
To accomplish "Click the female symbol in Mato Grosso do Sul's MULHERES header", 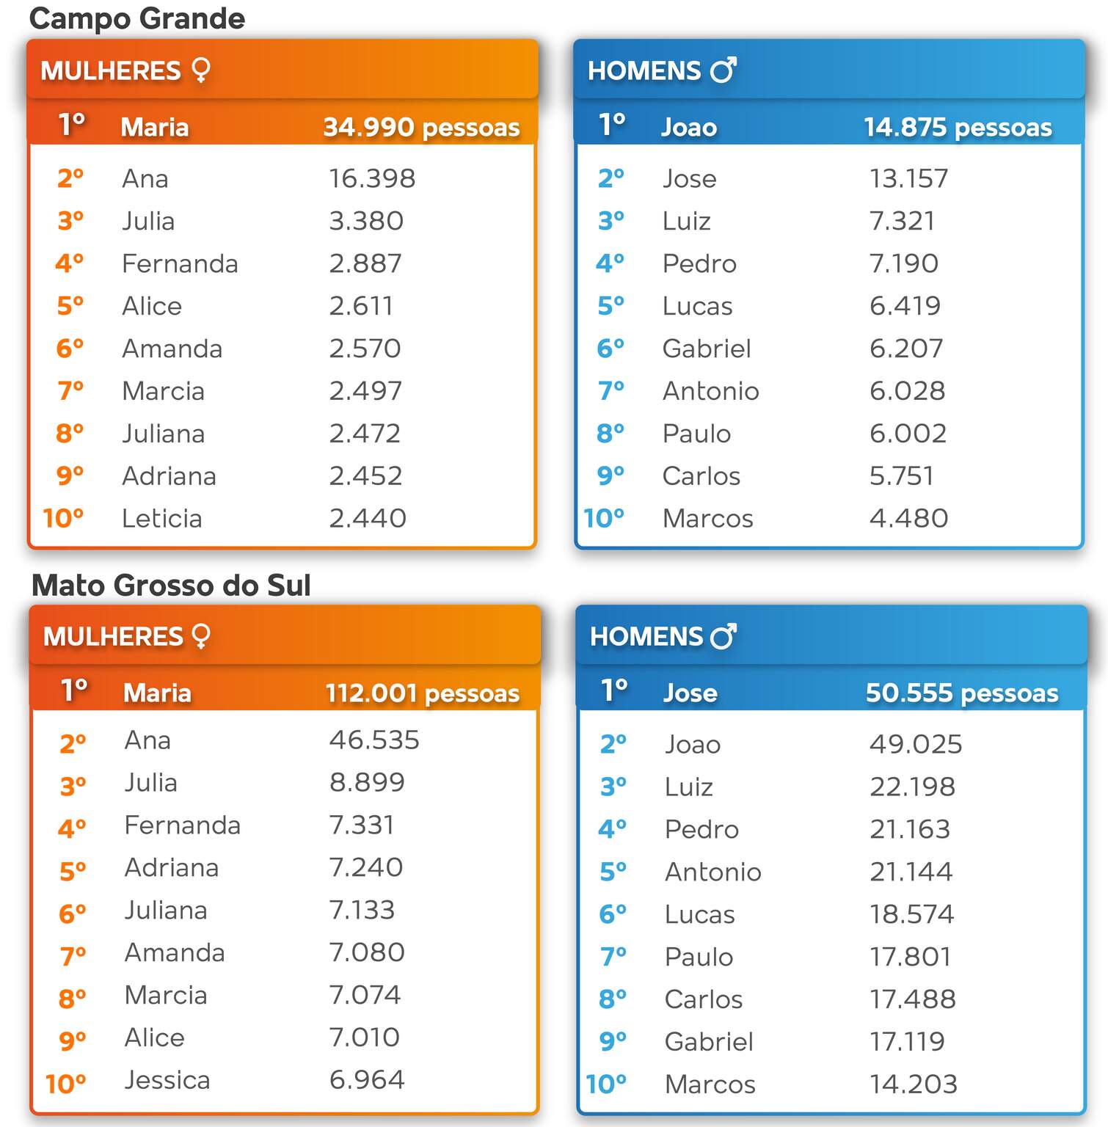I will pos(200,636).
